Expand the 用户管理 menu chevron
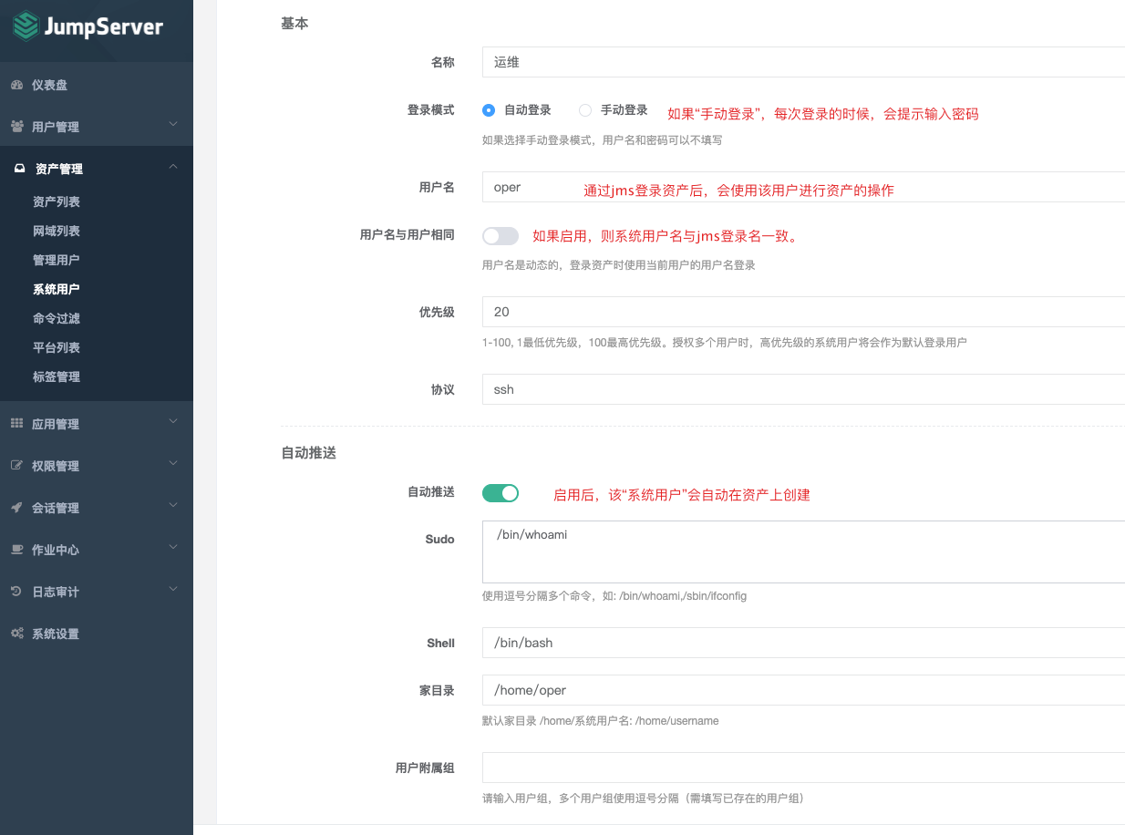 173,124
